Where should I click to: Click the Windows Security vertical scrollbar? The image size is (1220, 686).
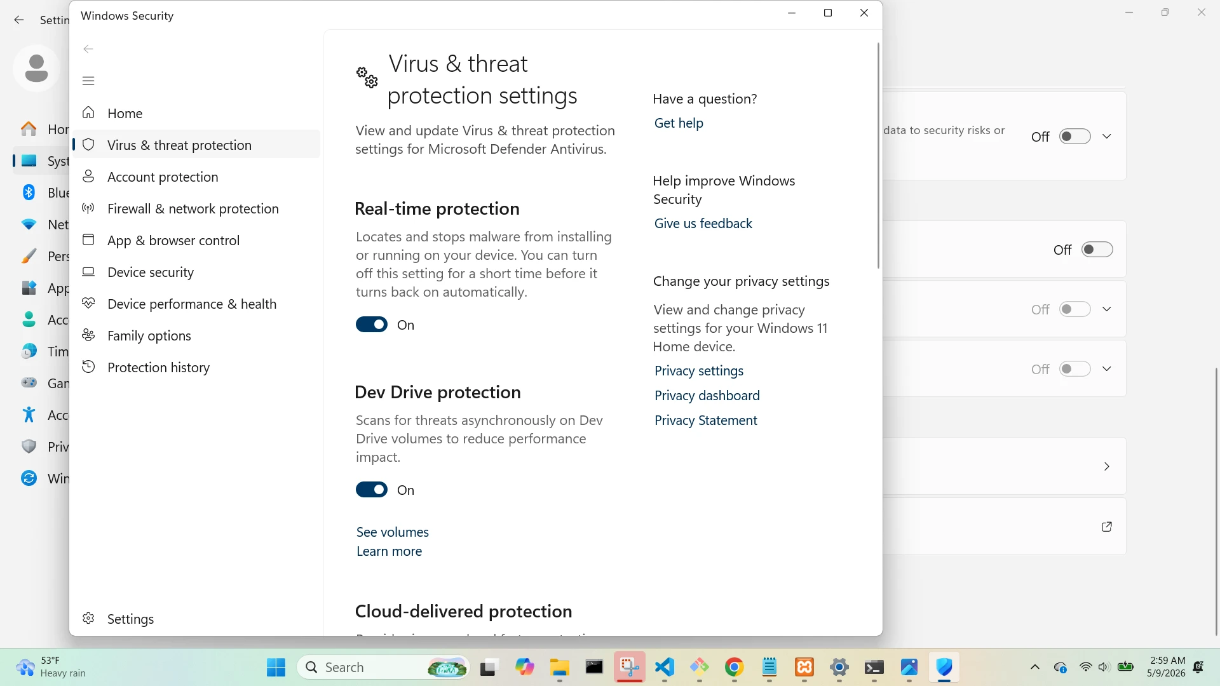878,156
